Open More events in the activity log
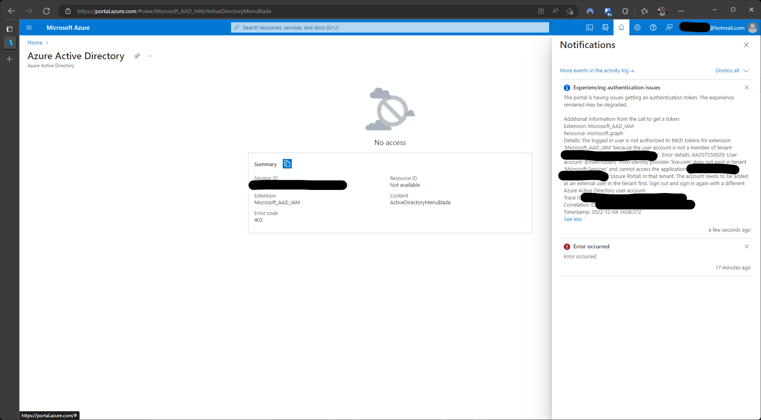 pos(597,71)
